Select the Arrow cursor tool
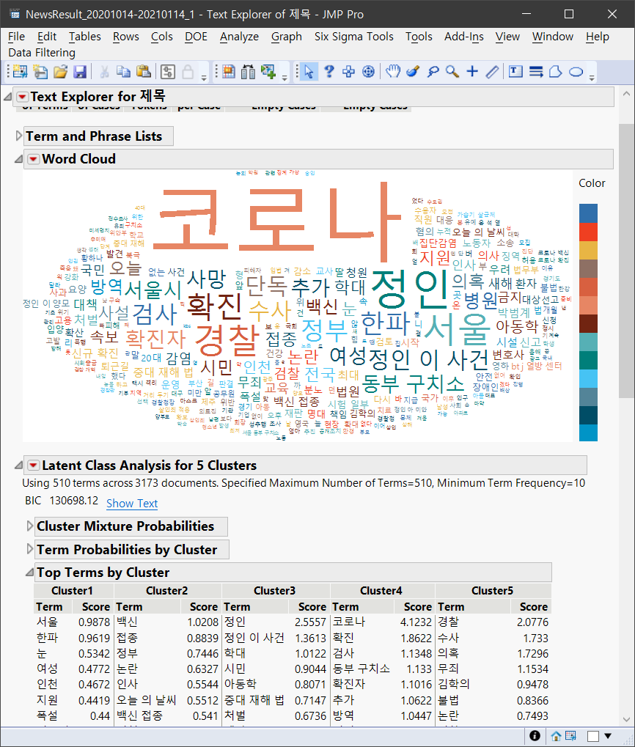Viewport: 635px width, 747px height. [309, 72]
